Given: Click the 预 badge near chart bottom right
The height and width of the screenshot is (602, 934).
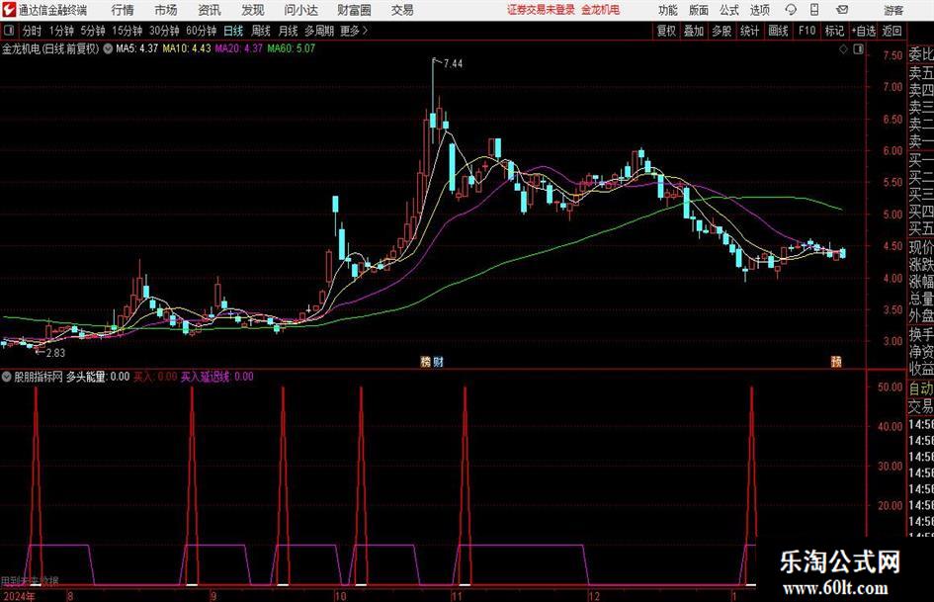Looking at the screenshot, I should [836, 361].
